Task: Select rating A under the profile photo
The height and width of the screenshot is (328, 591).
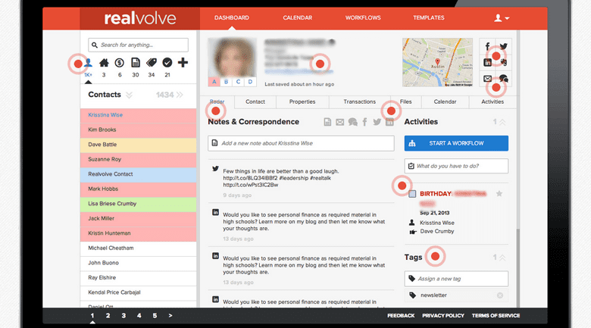Action: pyautogui.click(x=214, y=82)
